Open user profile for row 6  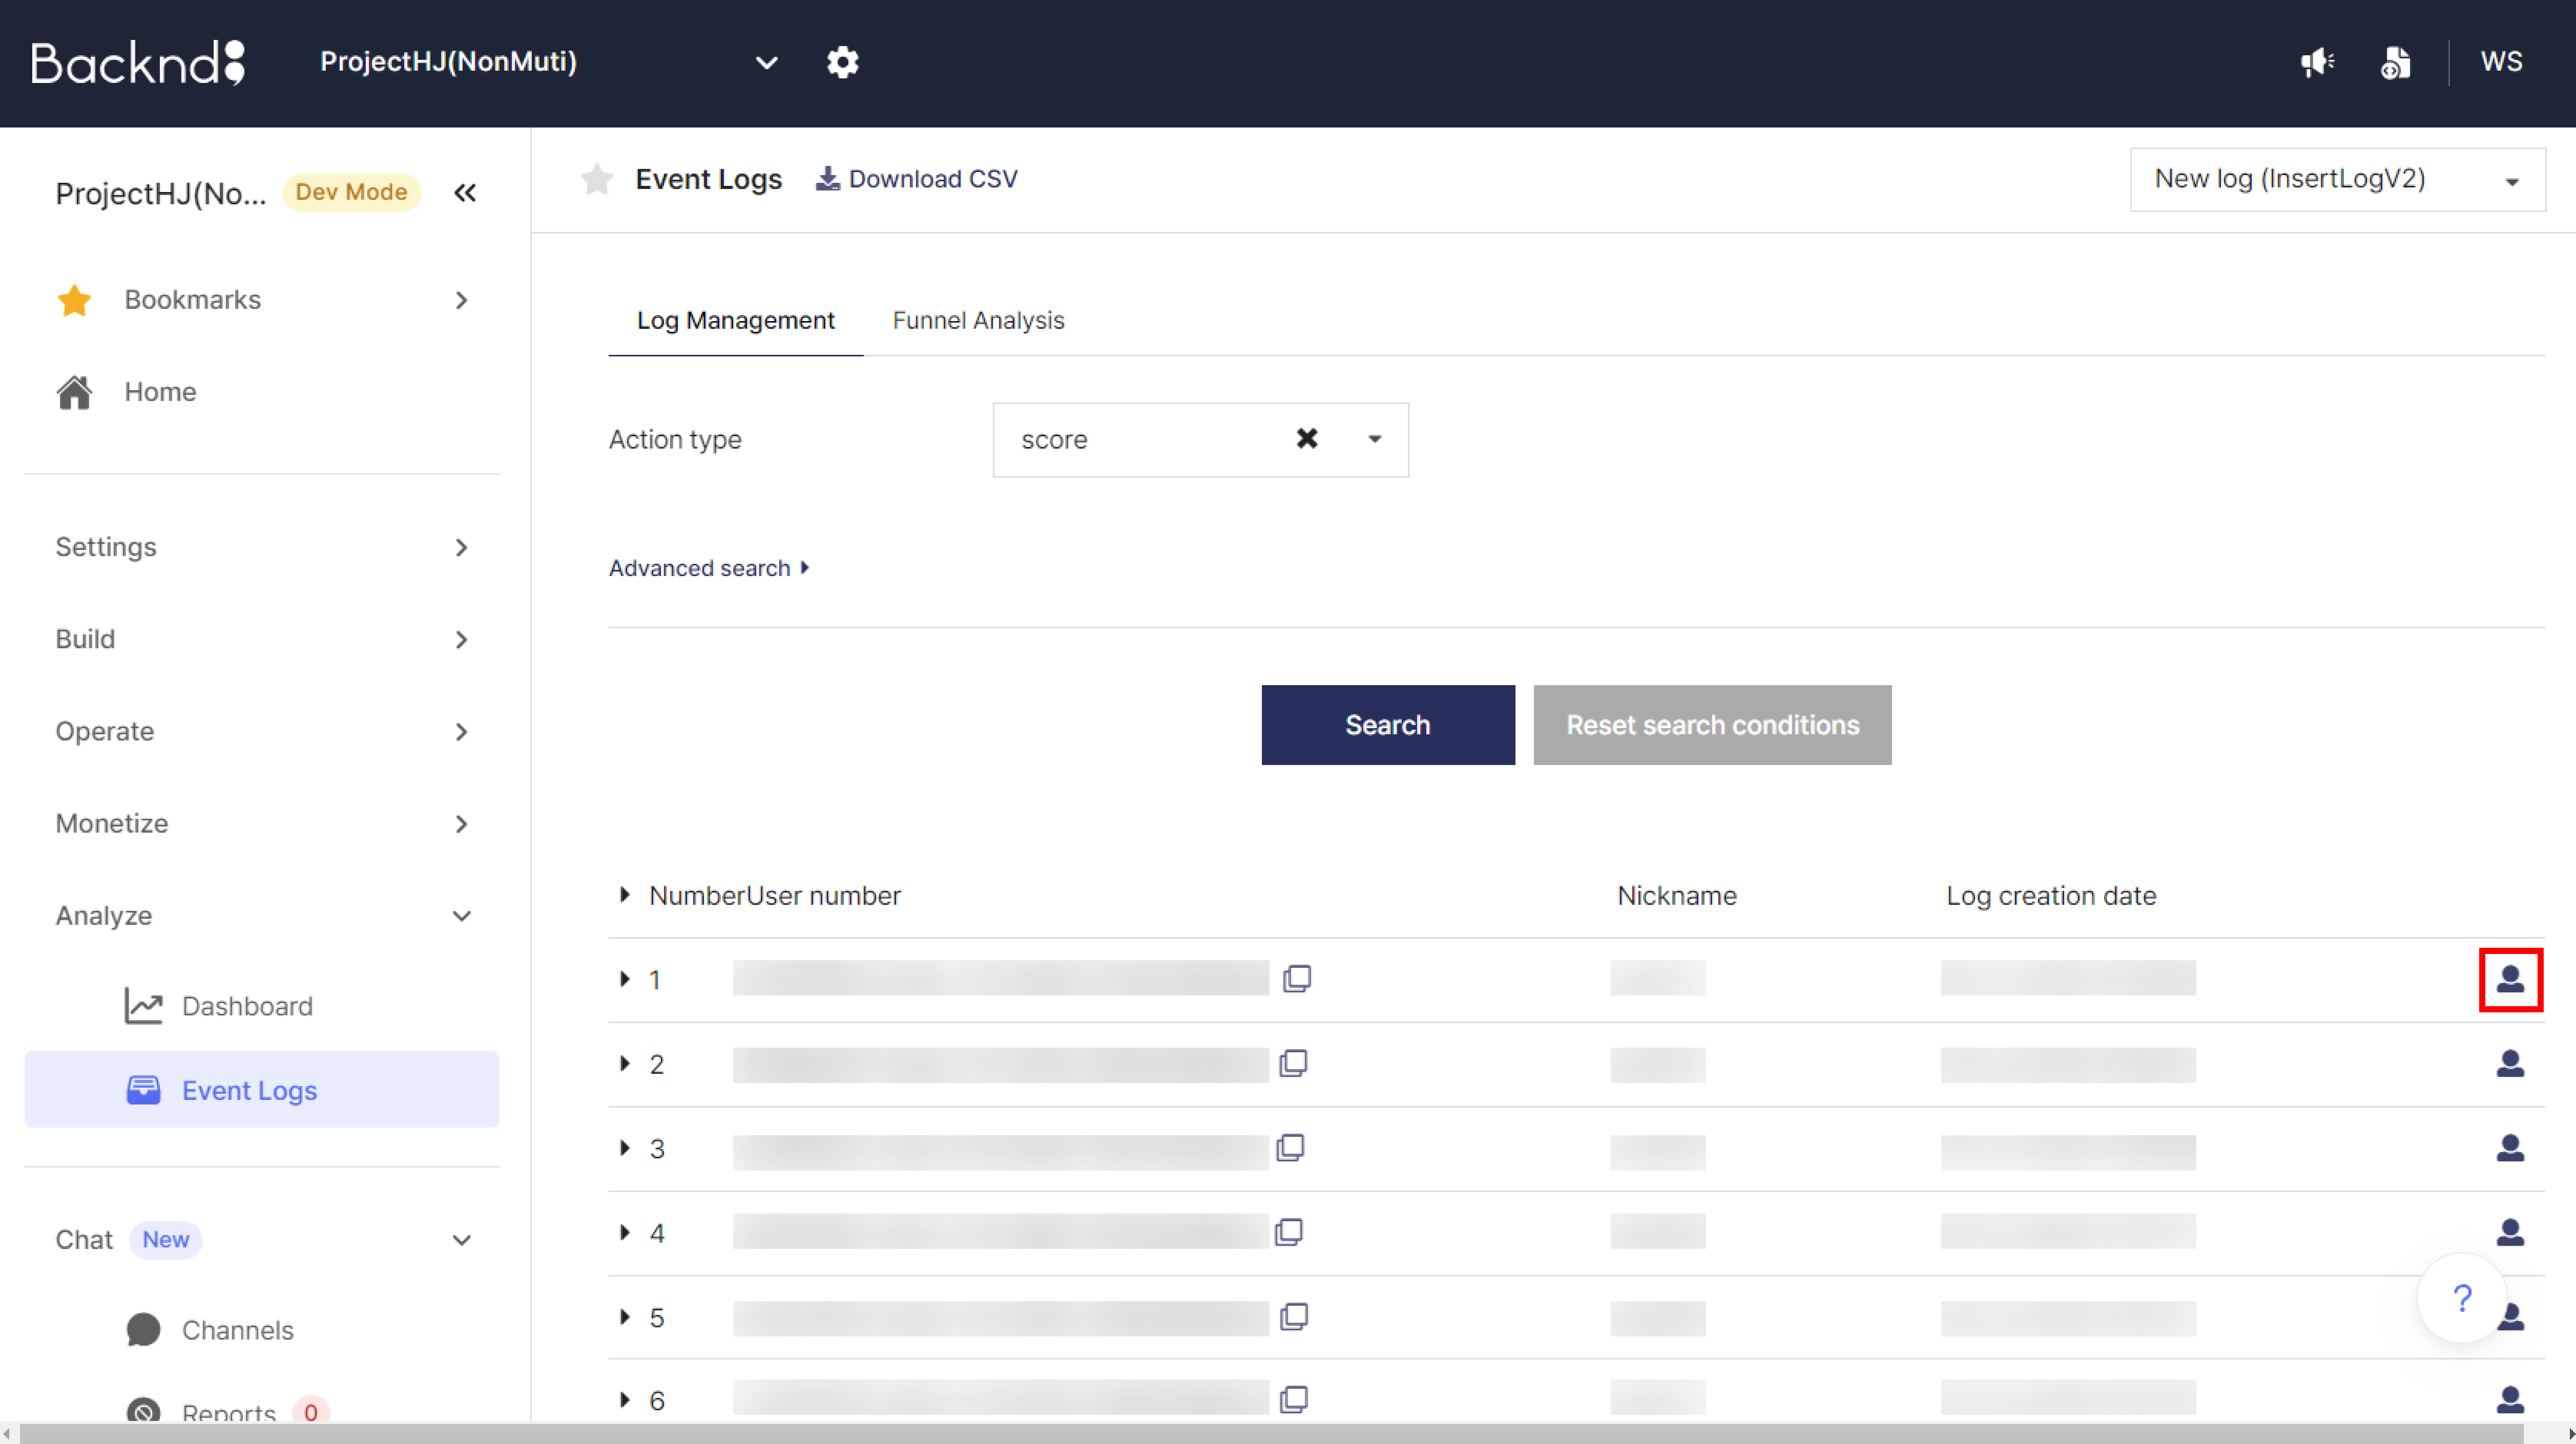(x=2510, y=1400)
